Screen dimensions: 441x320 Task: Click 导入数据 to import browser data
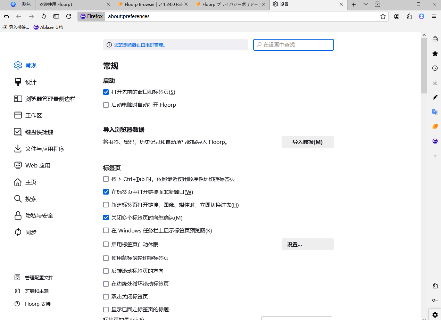coord(307,142)
